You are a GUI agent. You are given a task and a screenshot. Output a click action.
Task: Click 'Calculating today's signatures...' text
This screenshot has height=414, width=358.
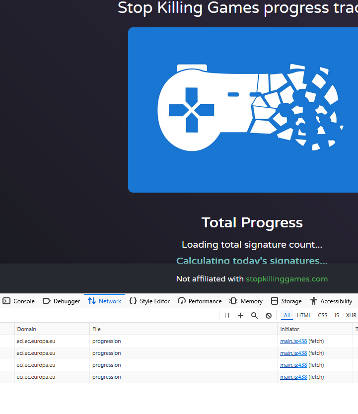[252, 260]
